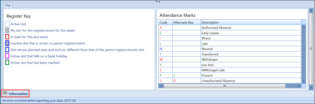The width and height of the screenshot is (315, 104).
Task: Click the table's vertical scroll up arrow
Action: (x=304, y=27)
